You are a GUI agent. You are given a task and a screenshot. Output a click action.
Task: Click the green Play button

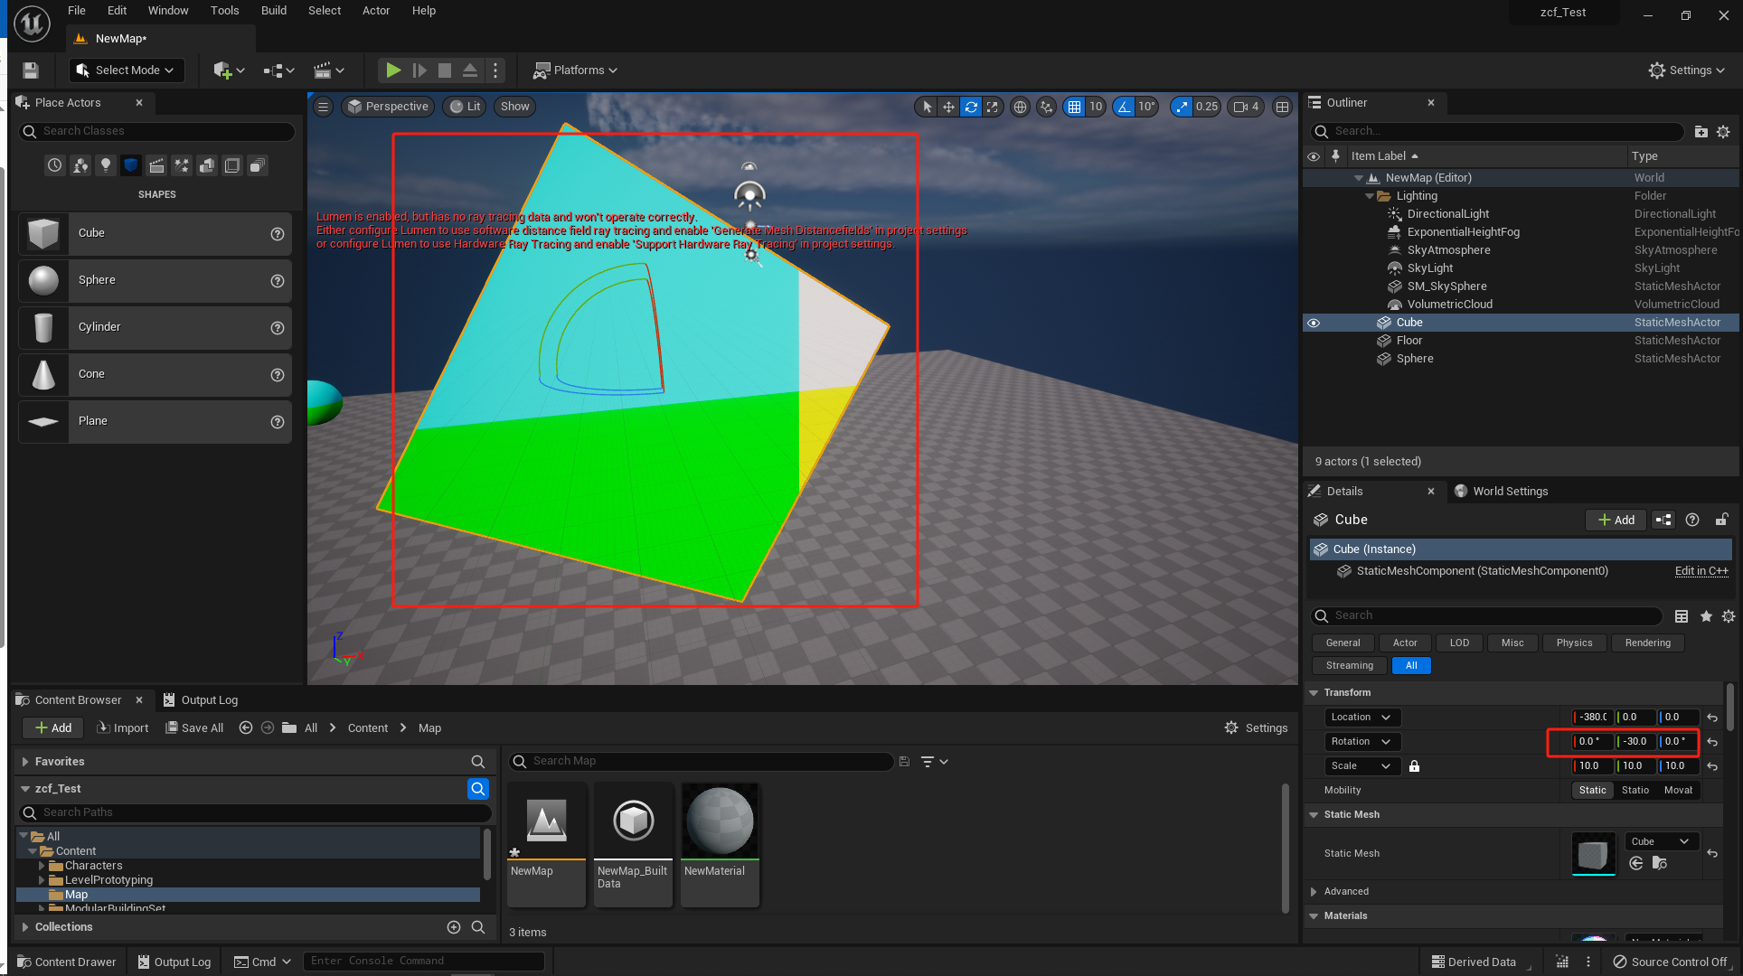pos(393,70)
